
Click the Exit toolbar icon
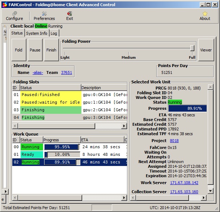(69, 16)
